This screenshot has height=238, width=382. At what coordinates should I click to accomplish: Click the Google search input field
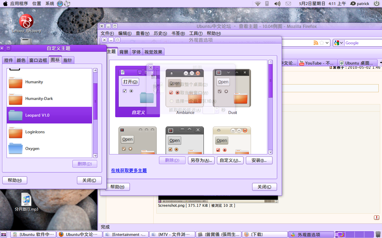[363, 43]
